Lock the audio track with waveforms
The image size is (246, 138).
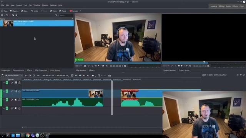tap(20, 100)
